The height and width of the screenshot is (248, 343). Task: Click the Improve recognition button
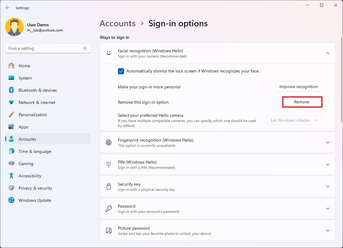298,87
